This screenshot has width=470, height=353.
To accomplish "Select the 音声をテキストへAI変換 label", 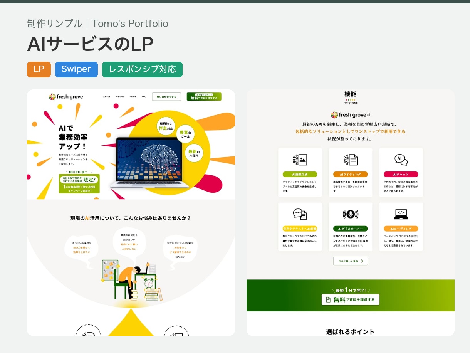I will (300, 229).
